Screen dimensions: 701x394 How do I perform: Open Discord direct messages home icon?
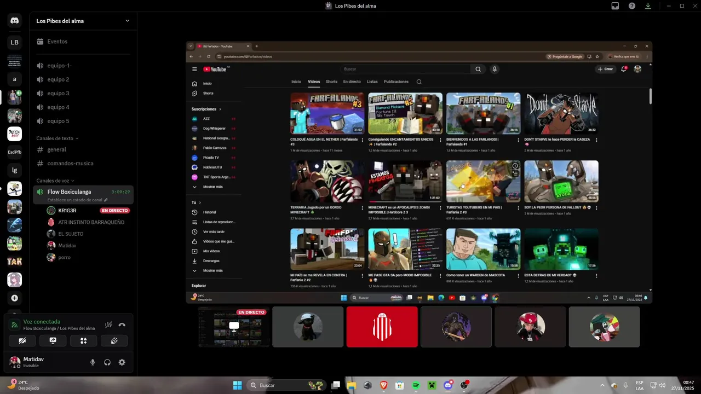pos(15,21)
